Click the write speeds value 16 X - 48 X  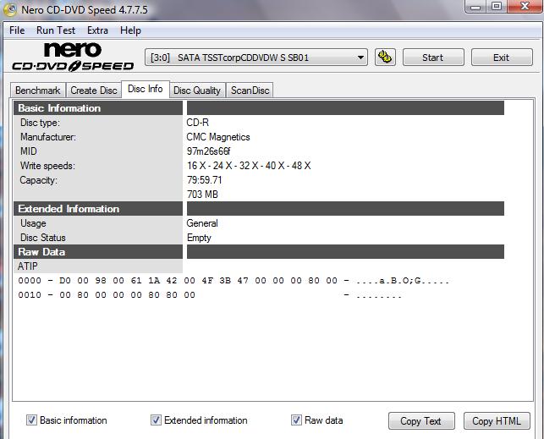tap(249, 166)
